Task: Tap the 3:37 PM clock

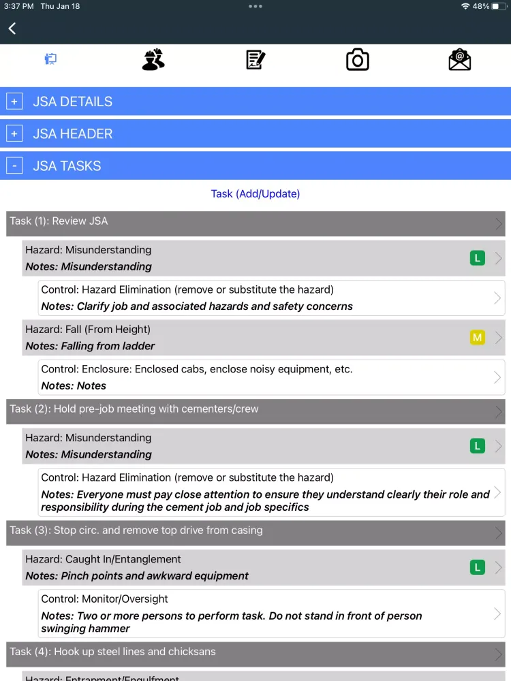Action: (x=18, y=6)
